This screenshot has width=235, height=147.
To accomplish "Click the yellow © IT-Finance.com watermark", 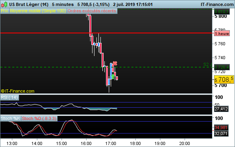I will pos(17,91).
